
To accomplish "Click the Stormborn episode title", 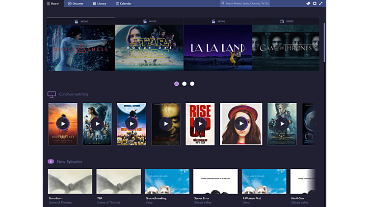I will coord(55,198).
